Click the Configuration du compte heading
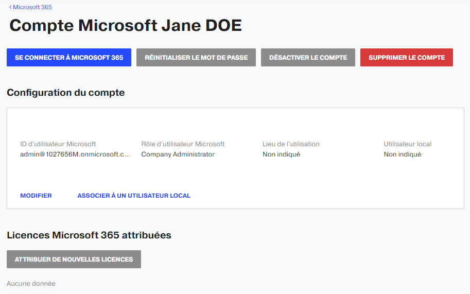Image resolution: width=470 pixels, height=294 pixels. point(66,93)
